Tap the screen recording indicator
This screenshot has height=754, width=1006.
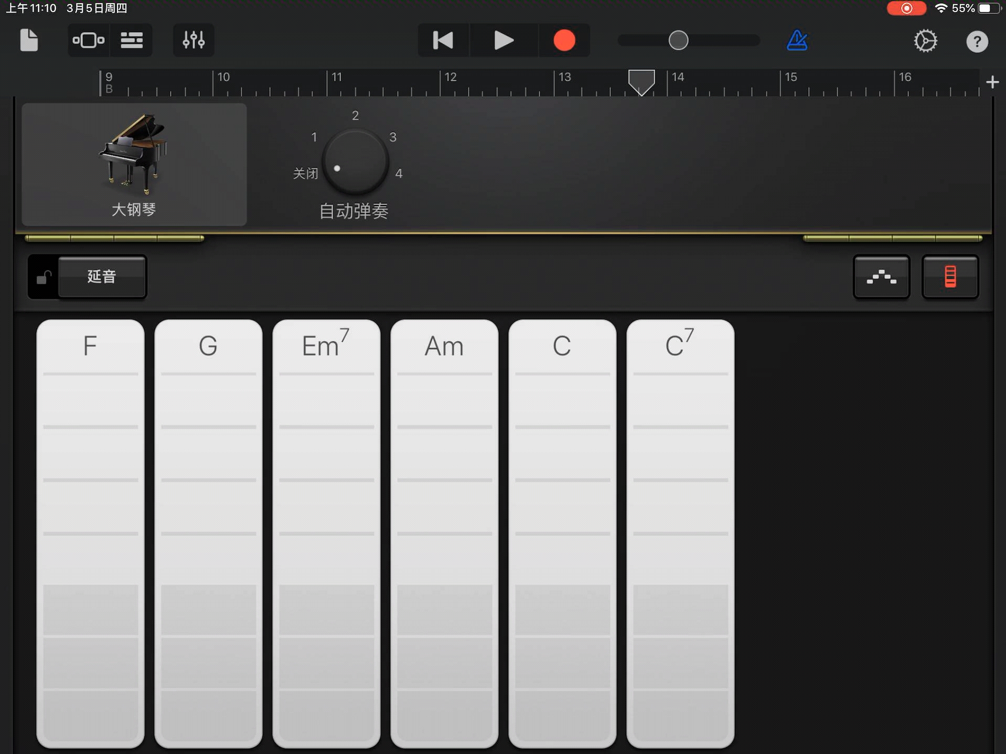[x=906, y=8]
